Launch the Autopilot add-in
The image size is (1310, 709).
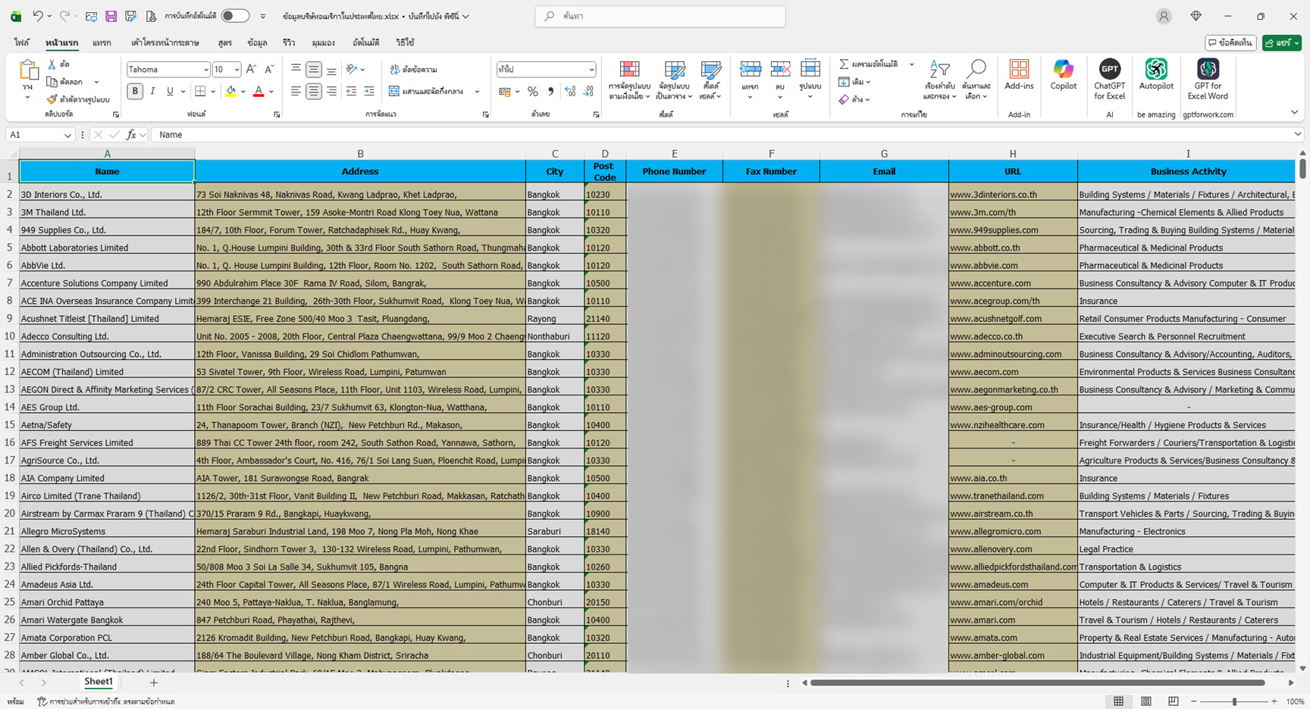click(x=1155, y=70)
